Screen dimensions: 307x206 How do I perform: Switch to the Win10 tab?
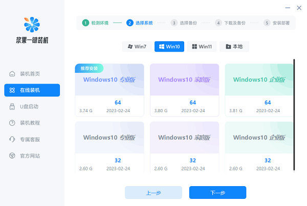(169, 46)
